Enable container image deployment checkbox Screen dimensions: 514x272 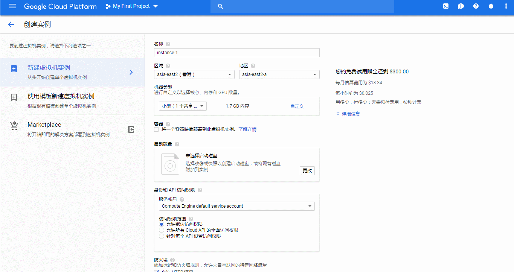(x=156, y=129)
